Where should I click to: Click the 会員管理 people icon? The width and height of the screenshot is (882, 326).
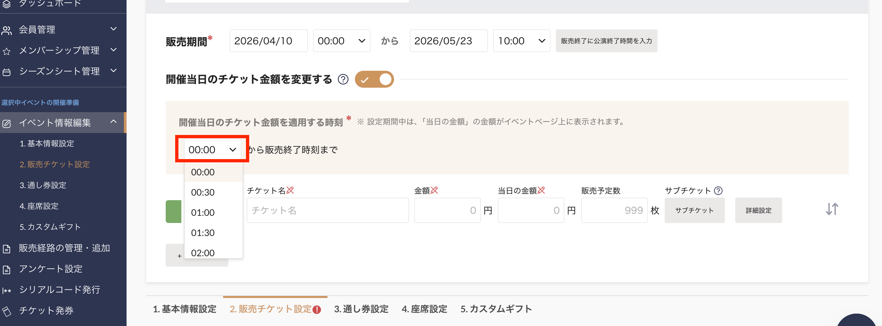point(7,30)
